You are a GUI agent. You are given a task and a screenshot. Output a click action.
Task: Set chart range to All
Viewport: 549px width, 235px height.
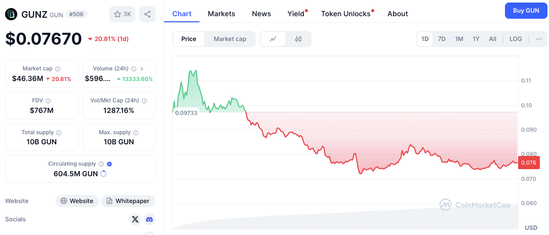pyautogui.click(x=493, y=39)
